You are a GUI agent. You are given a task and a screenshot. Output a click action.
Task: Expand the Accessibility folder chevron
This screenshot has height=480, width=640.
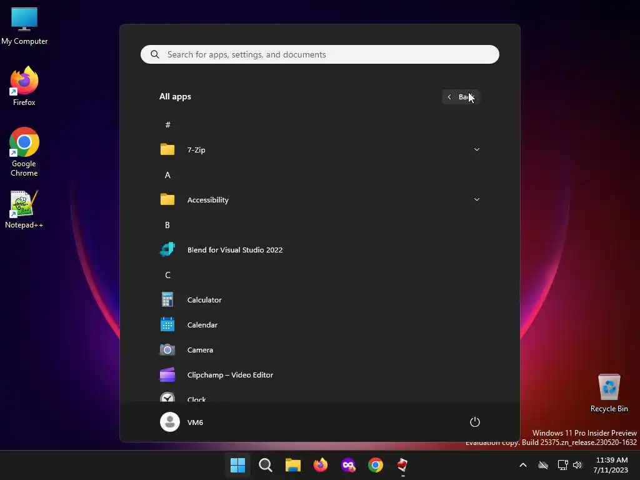(476, 199)
